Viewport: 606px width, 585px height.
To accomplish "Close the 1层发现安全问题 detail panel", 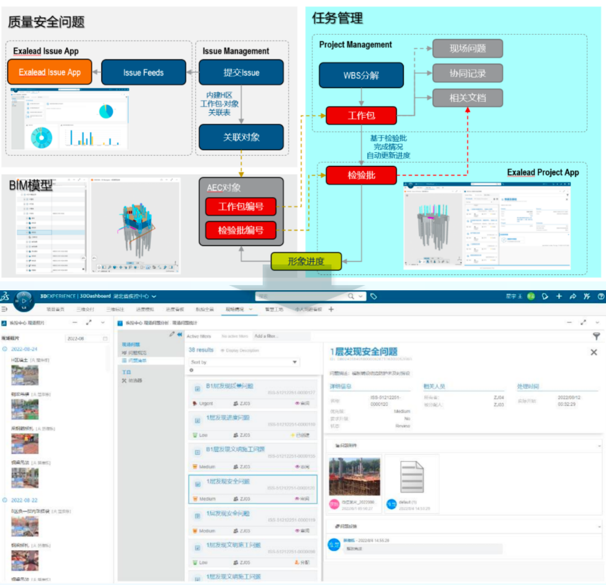I will tap(594, 352).
